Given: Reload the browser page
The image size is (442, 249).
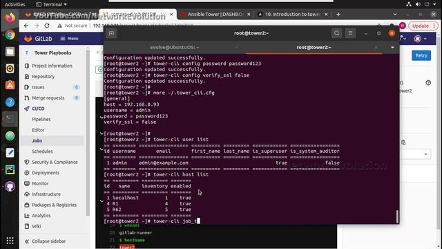Looking at the screenshot, I should point(47,26).
